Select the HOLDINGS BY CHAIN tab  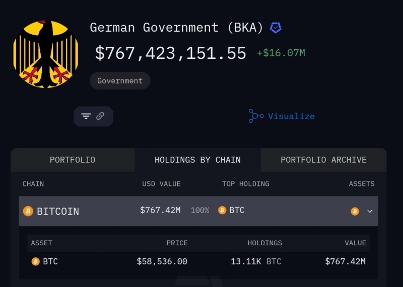click(197, 160)
